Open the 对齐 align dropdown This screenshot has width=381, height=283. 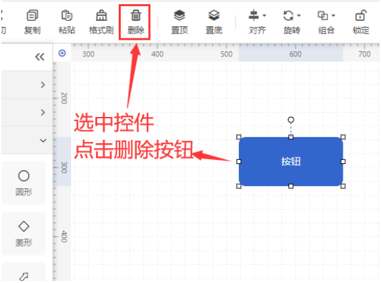[x=258, y=15]
